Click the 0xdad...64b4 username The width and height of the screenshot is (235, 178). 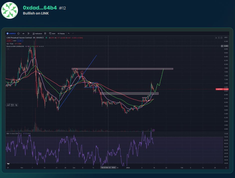(40, 8)
